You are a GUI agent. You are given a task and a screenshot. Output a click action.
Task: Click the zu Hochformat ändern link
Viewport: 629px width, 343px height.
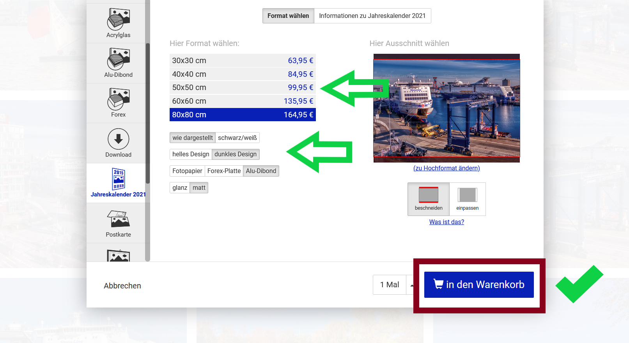point(447,168)
